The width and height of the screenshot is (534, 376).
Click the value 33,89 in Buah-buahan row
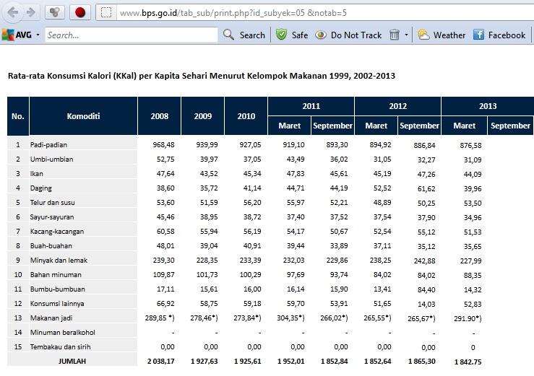coord(339,245)
